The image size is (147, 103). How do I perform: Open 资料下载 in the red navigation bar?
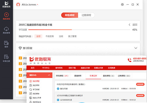pyautogui.click(x=72, y=68)
